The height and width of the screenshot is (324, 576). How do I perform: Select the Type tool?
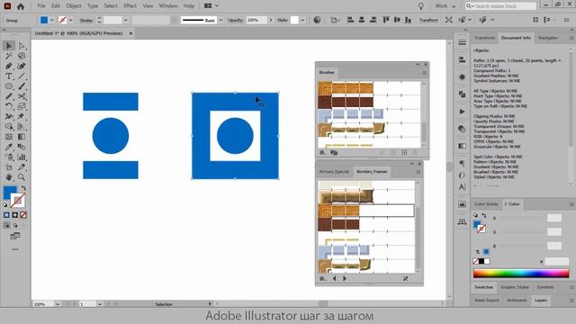(9, 76)
